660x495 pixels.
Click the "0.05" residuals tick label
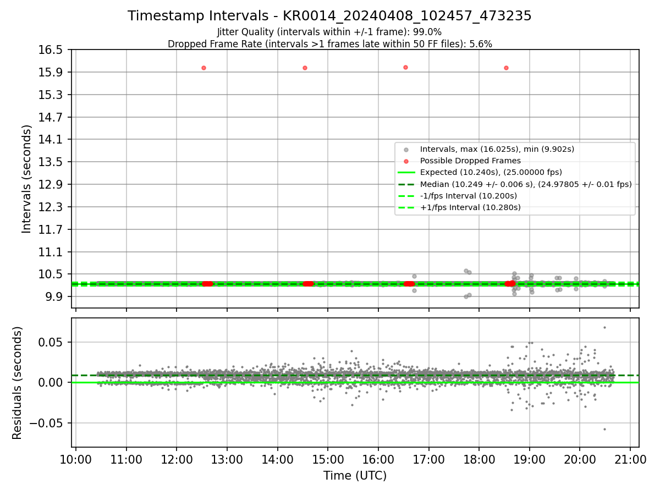click(51, 342)
